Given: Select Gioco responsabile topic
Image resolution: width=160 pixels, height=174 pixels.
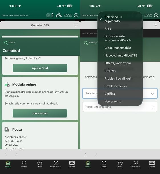Looking at the screenshot, I should [120, 48].
